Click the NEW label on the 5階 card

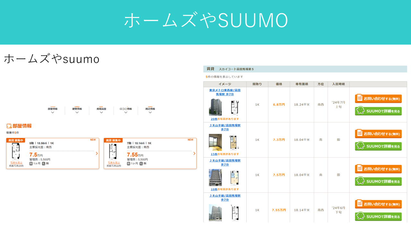point(93,140)
